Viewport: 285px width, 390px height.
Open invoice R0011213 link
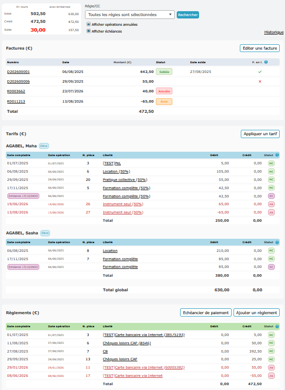pos(16,102)
